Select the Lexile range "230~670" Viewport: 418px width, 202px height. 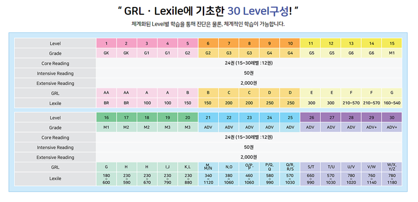coord(147,179)
